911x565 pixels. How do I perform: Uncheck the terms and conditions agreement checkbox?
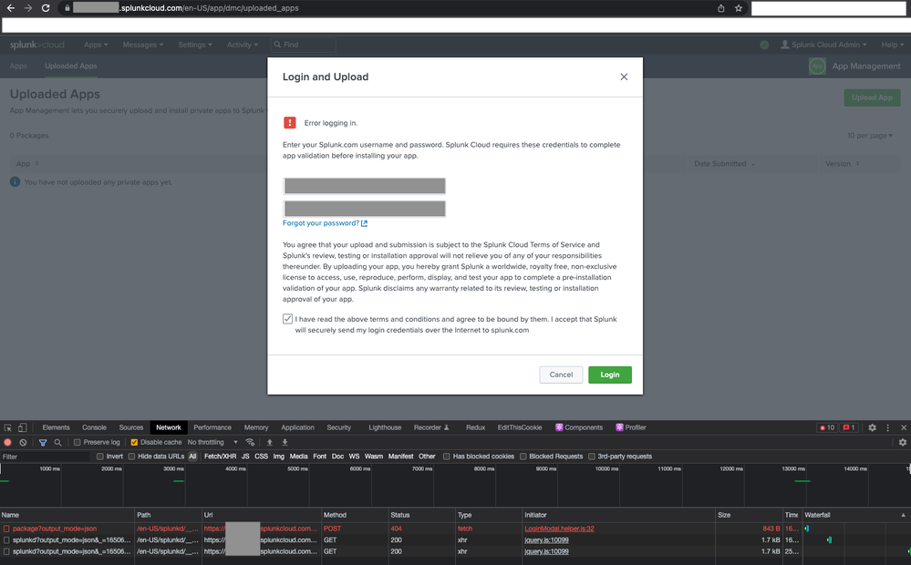tap(287, 319)
